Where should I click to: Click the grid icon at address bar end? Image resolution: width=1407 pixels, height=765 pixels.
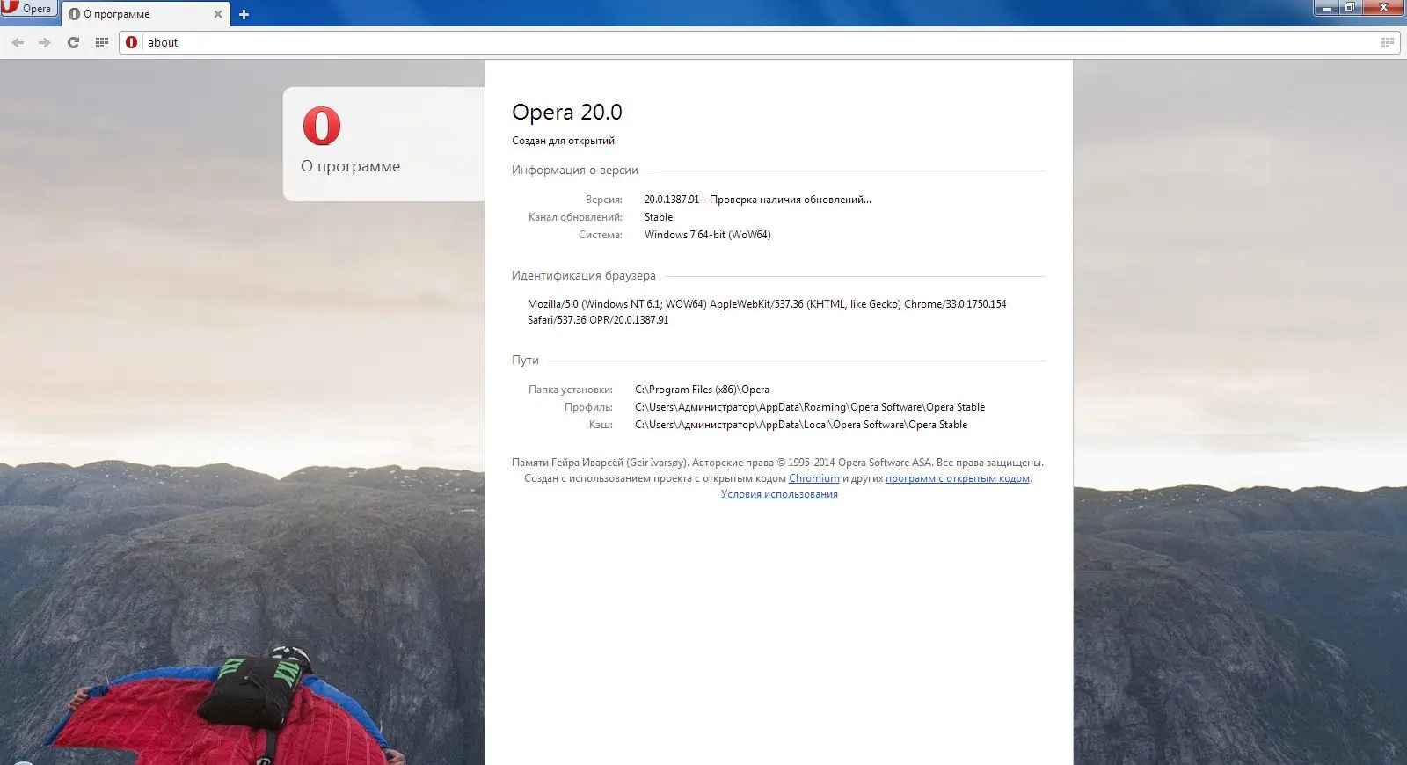[1388, 42]
